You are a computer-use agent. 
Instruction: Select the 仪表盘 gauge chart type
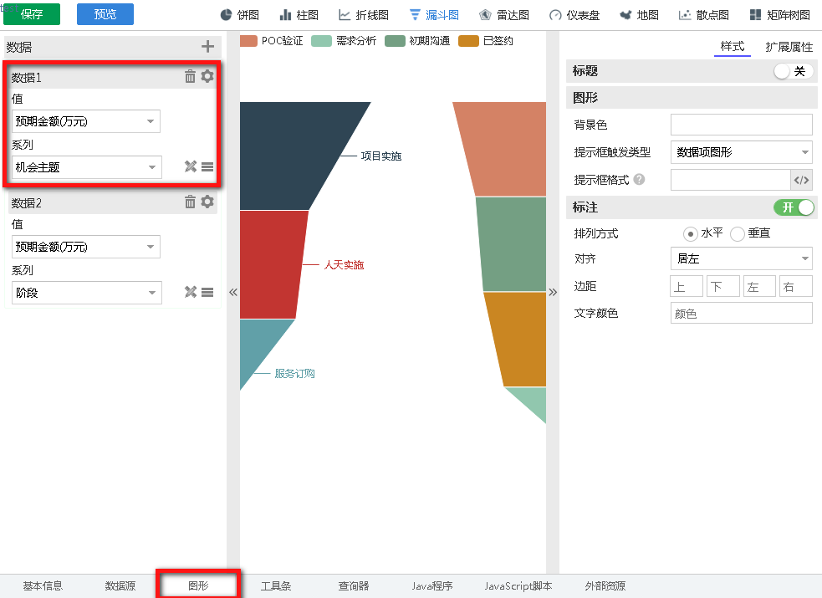click(x=574, y=15)
